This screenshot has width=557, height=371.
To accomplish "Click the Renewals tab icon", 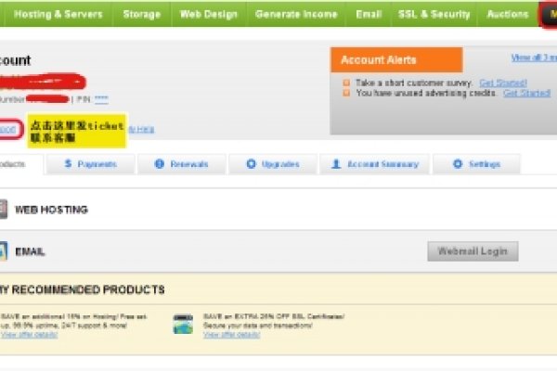I will click(x=159, y=164).
